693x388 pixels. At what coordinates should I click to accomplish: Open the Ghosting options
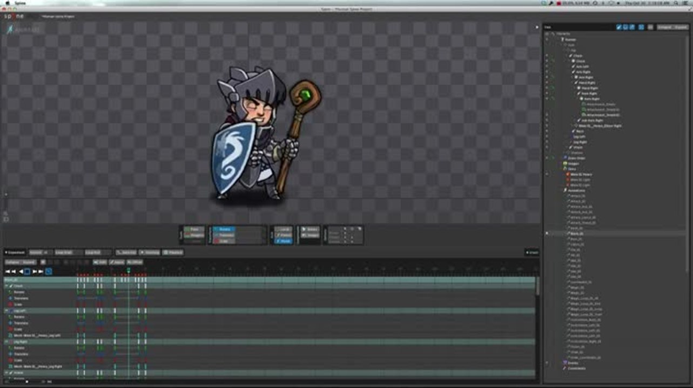[149, 252]
